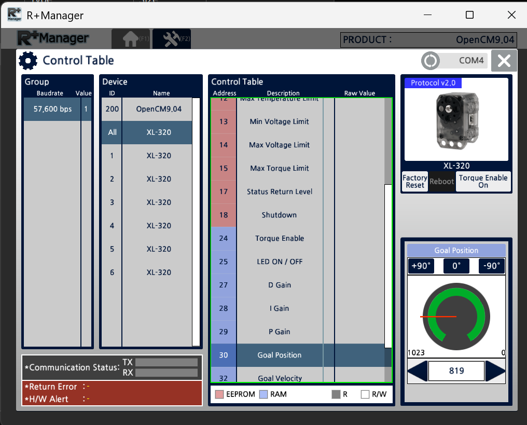Screen dimensions: 527x425
Task: Select the Goal Position row at address 30
Action: pos(298,355)
